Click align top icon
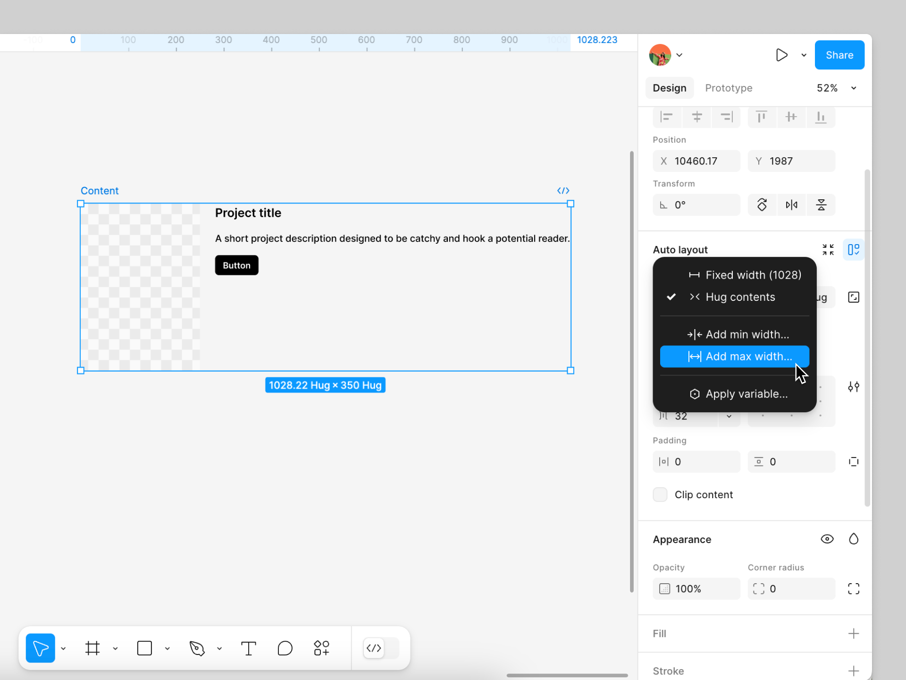 pyautogui.click(x=761, y=117)
